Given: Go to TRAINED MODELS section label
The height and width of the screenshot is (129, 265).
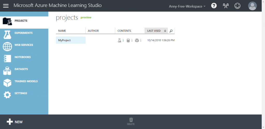Looking at the screenshot, I should pos(26,81).
